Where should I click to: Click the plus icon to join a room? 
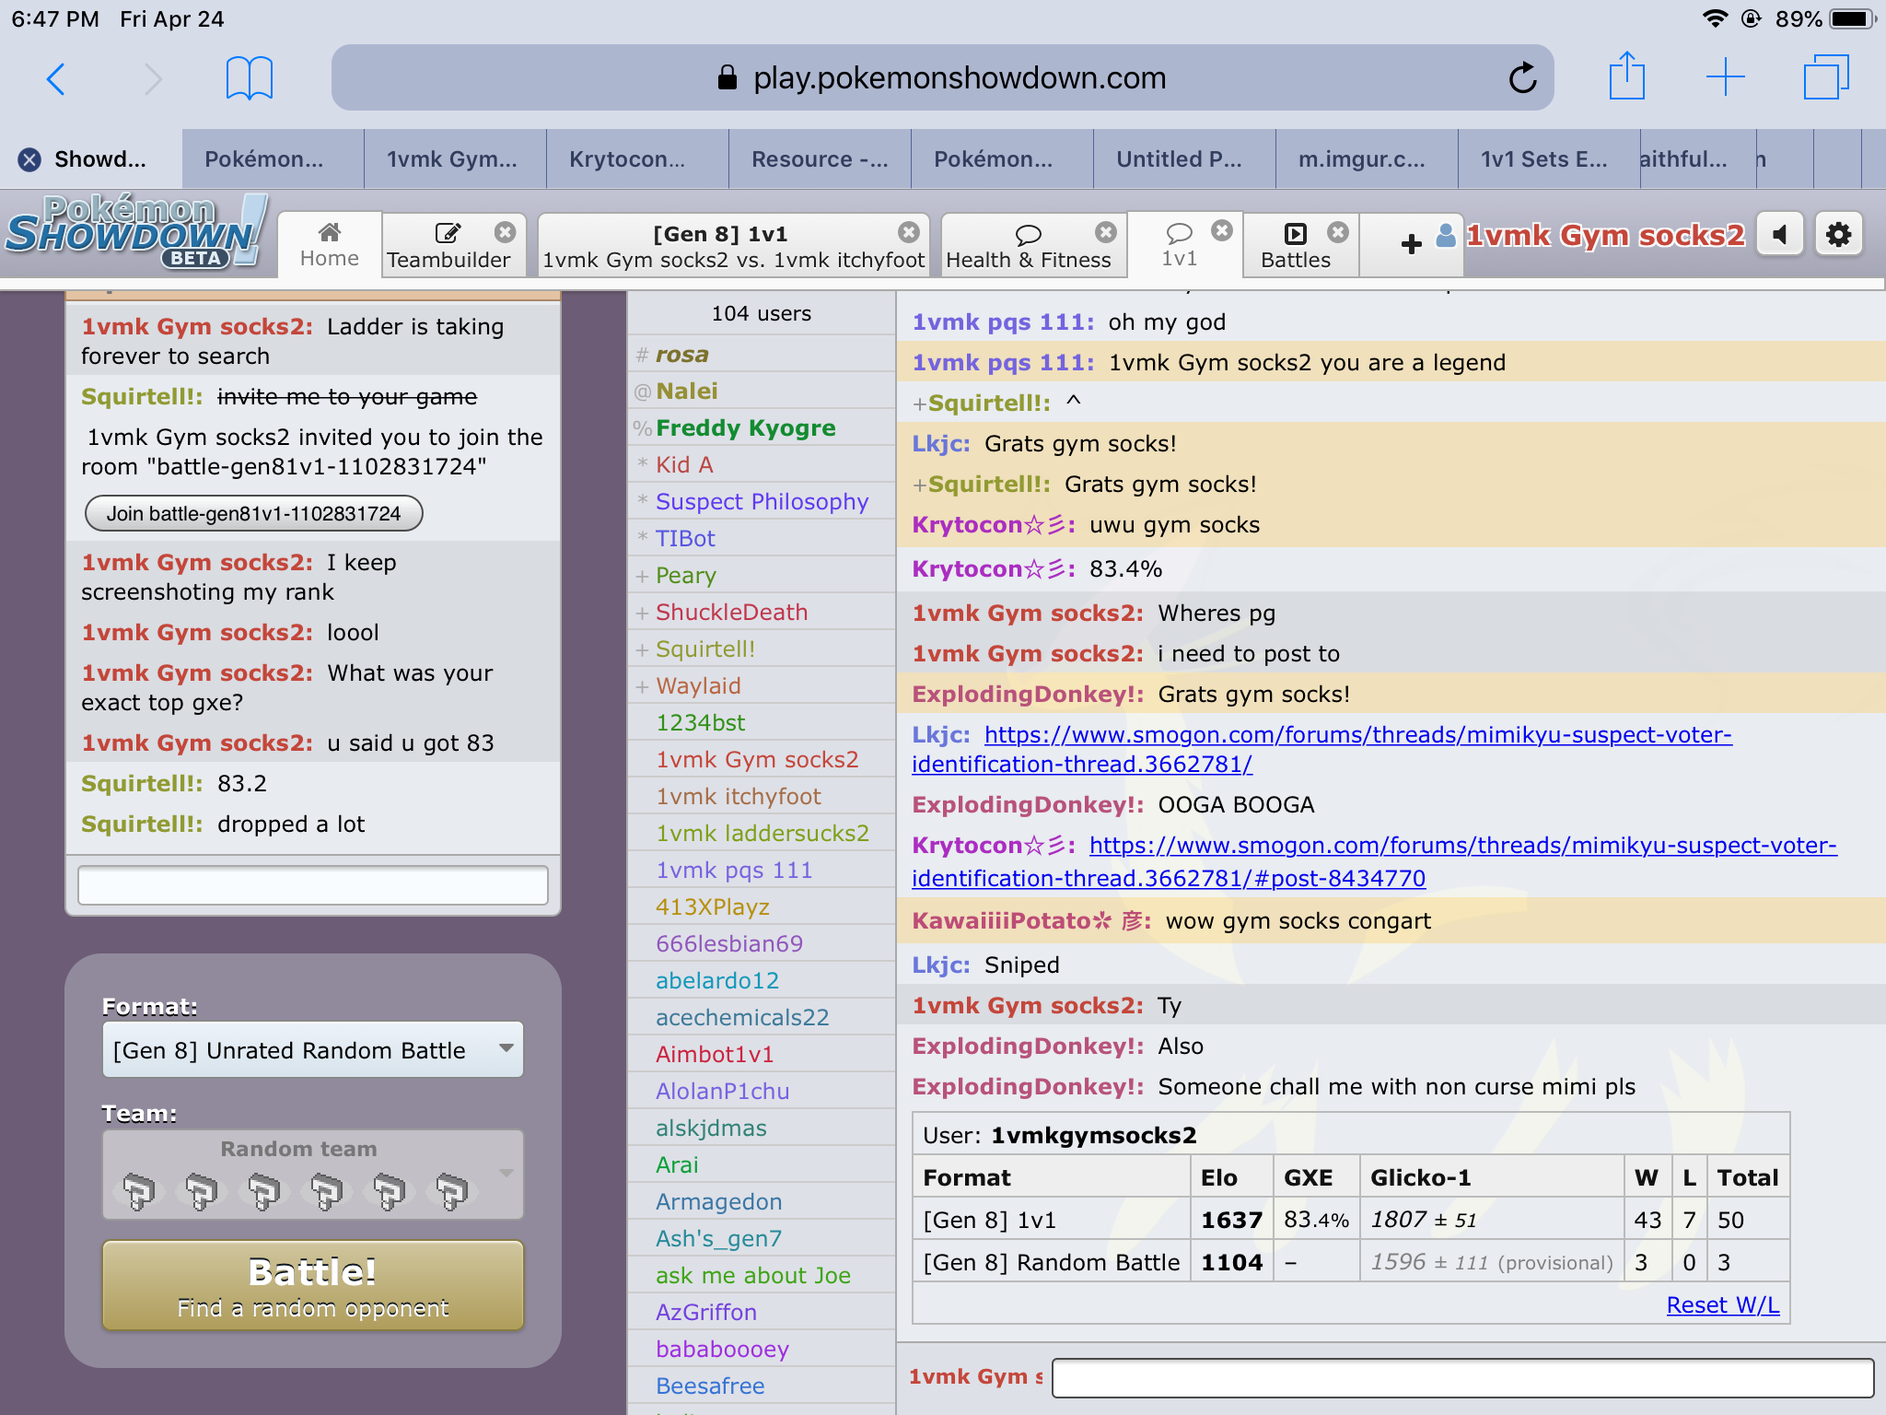1410,244
